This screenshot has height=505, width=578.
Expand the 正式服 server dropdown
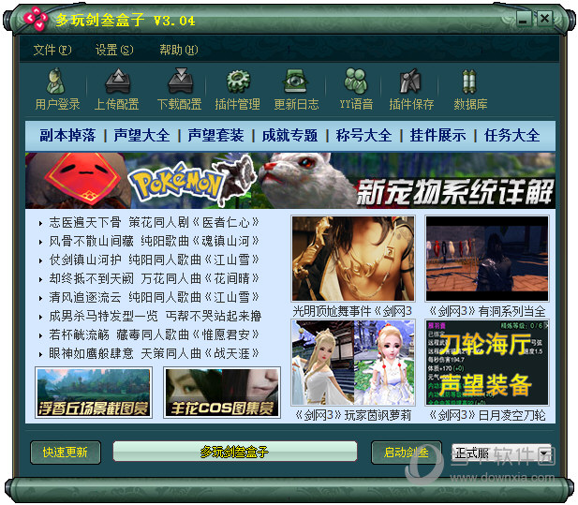[x=544, y=453]
